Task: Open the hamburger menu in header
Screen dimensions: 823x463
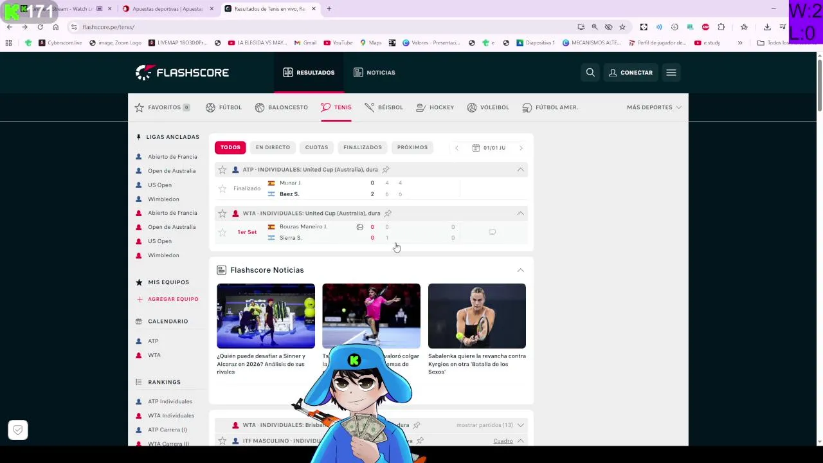Action: (671, 73)
